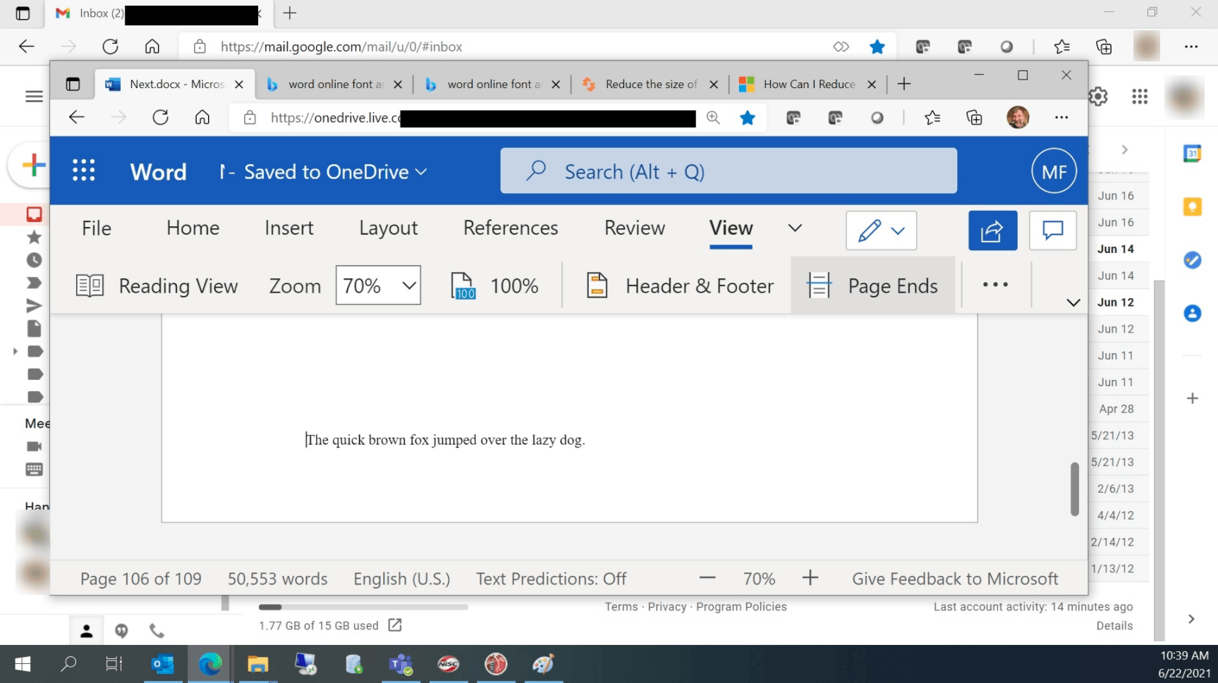Switch to the References tab

coord(511,228)
